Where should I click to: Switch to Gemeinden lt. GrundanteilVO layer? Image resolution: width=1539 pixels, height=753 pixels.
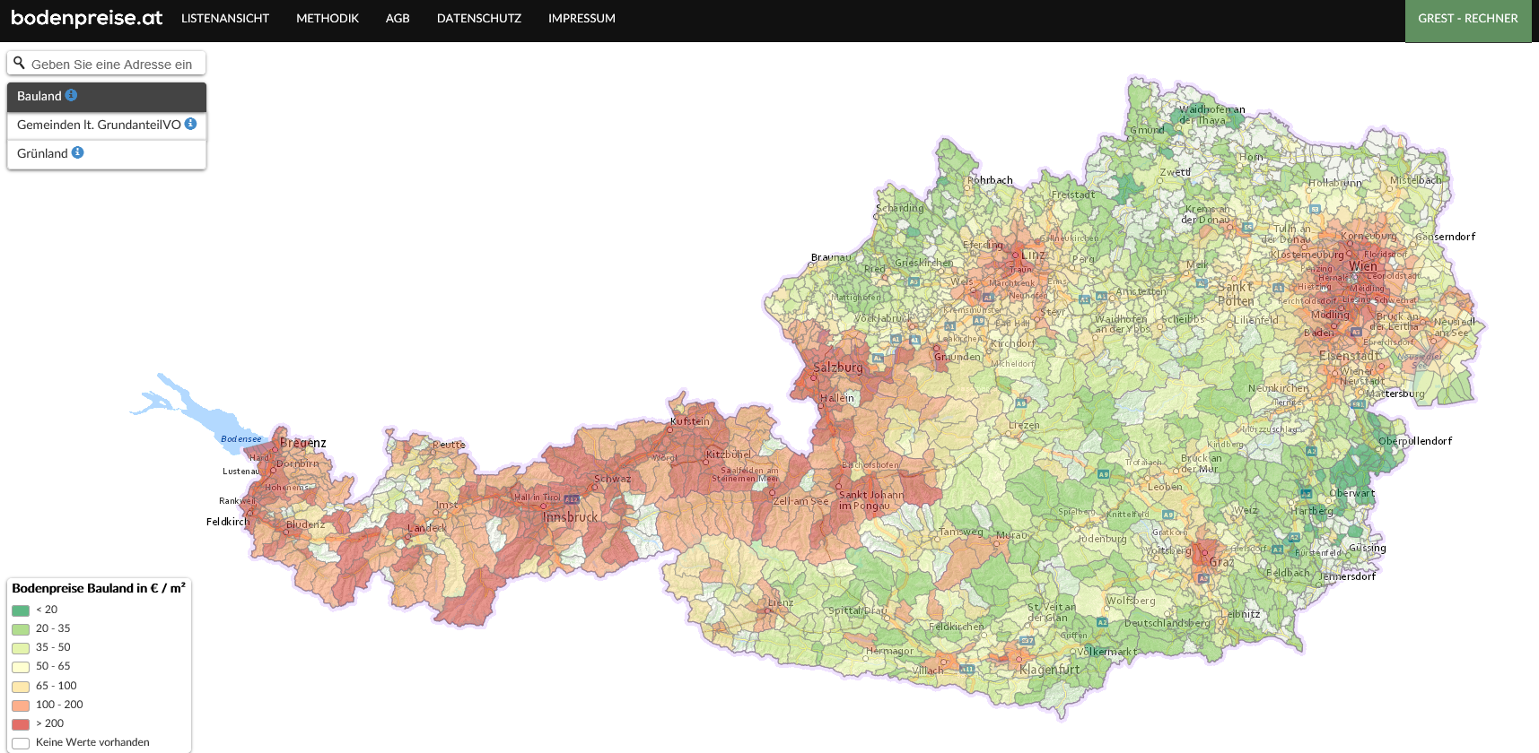coord(99,125)
